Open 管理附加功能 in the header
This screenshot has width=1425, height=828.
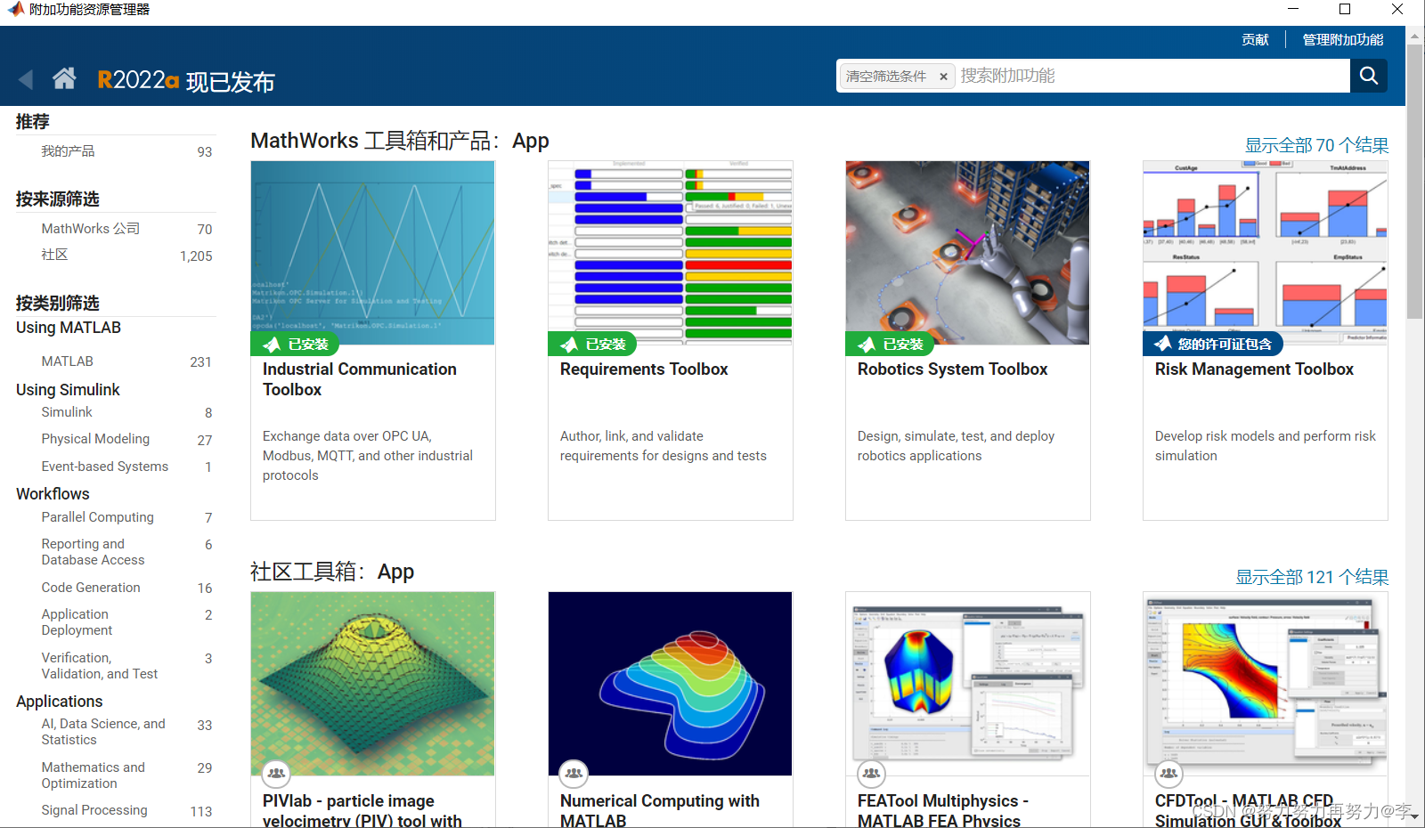point(1343,39)
